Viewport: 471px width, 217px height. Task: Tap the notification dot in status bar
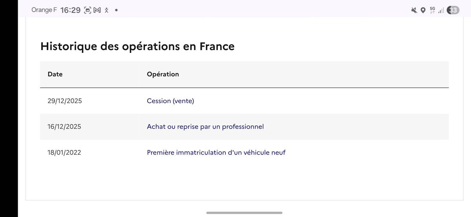(116, 10)
